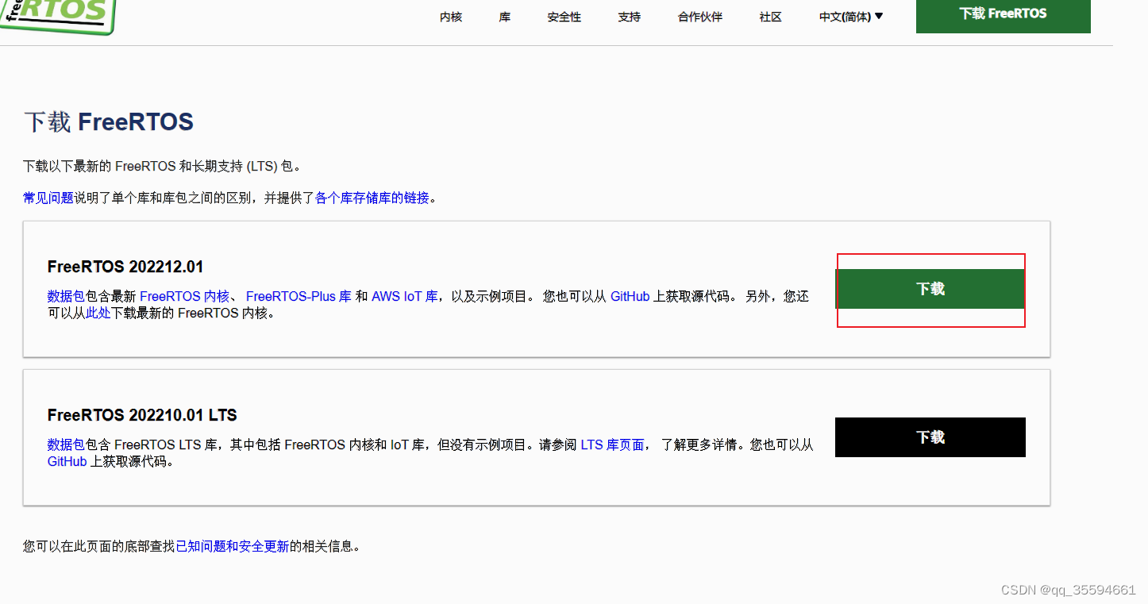Select 安全性 in the top navigation
This screenshot has width=1148, height=604.
pyautogui.click(x=564, y=16)
